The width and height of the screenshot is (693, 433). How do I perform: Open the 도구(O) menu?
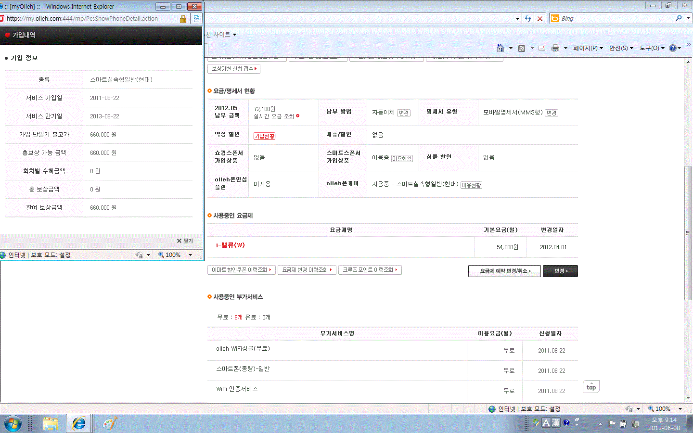click(652, 48)
